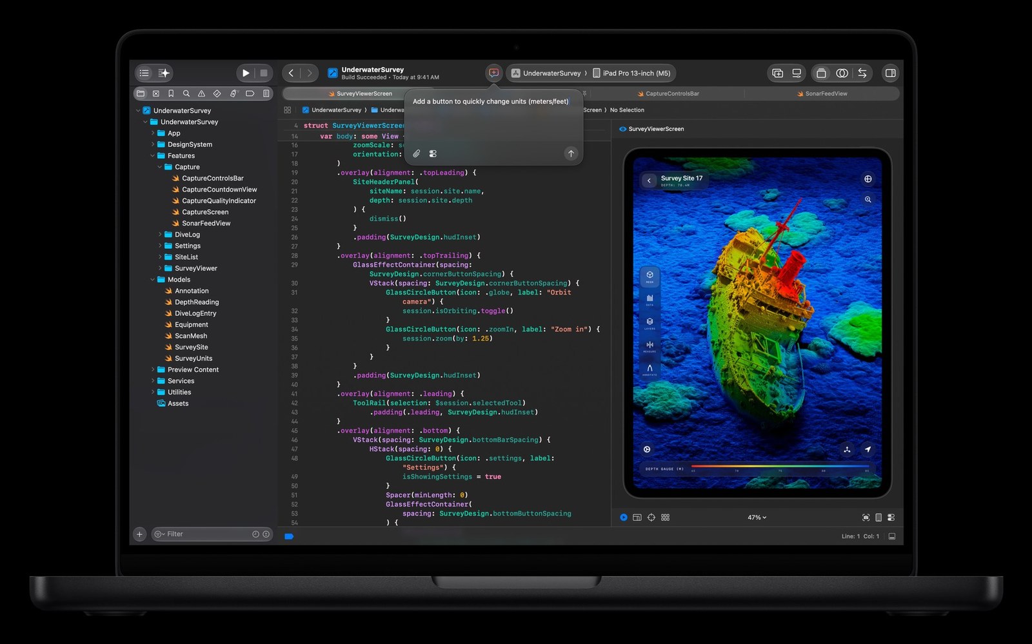Expand the Services folder
Screen dimensions: 1032x644
point(153,381)
